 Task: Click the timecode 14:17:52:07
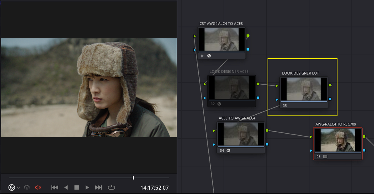[x=155, y=188]
